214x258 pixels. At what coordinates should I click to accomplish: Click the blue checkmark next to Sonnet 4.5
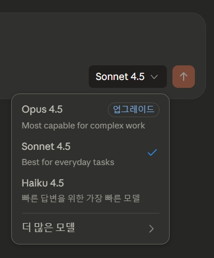click(x=152, y=153)
